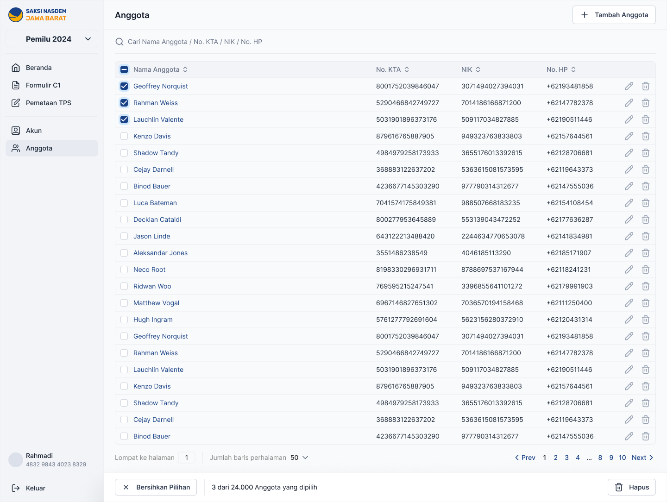Sort table by No. HP
Screen dimensions: 667x502
(x=573, y=69)
